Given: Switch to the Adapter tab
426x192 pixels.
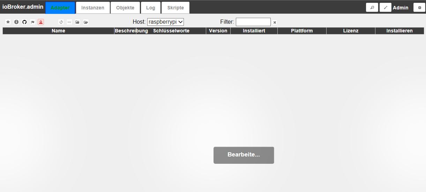Looking at the screenshot, I should [60, 8].
